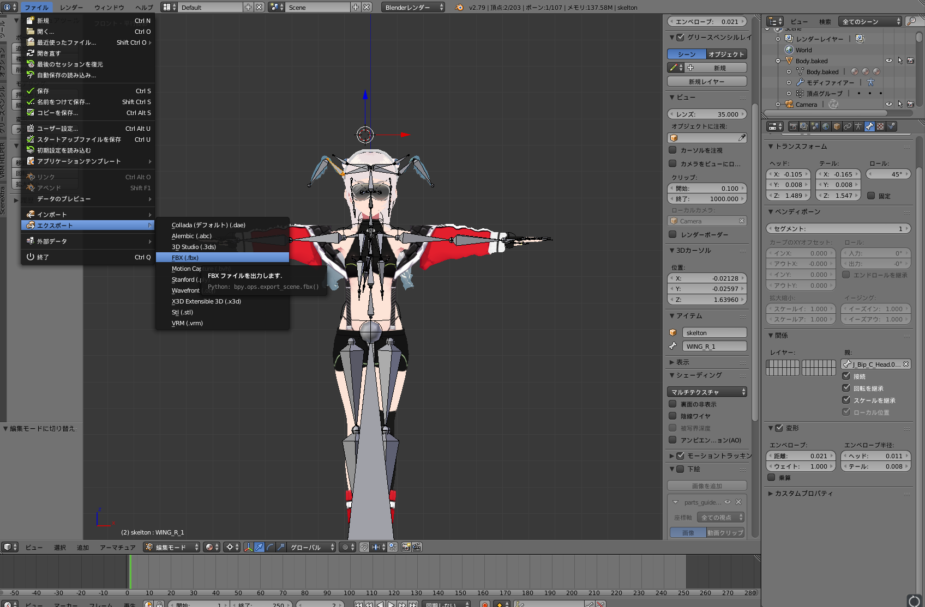Click the outliner search magnifier icon
The image size is (925, 607).
pyautogui.click(x=911, y=21)
